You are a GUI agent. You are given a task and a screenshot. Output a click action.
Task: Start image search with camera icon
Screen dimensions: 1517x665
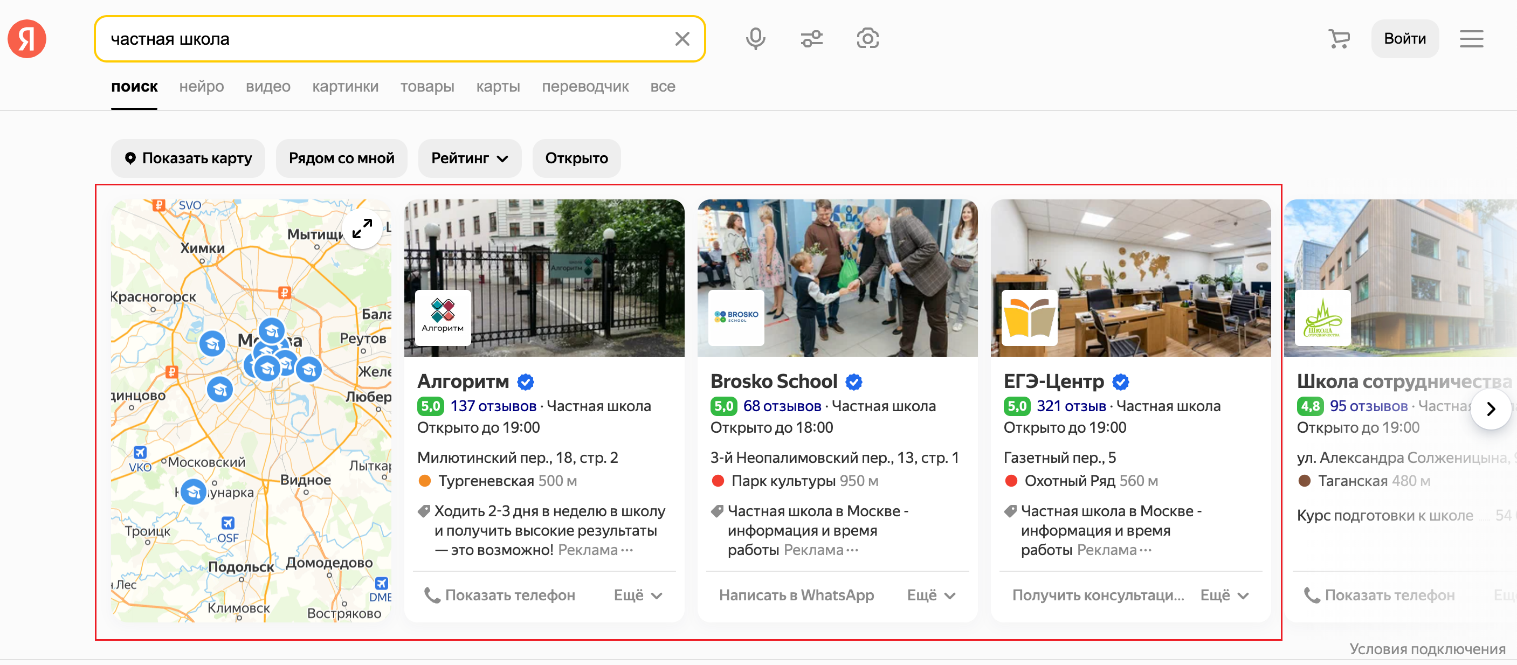tap(867, 39)
